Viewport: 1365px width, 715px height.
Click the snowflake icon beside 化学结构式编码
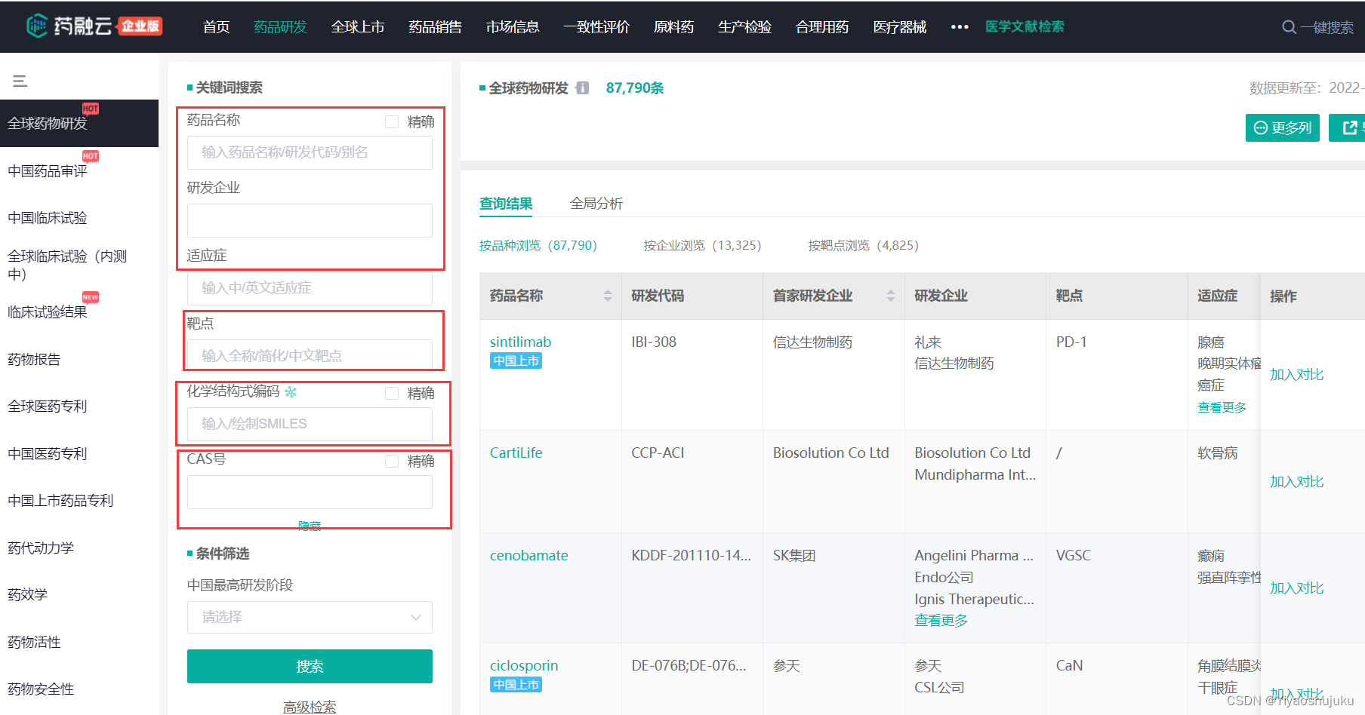tap(291, 391)
